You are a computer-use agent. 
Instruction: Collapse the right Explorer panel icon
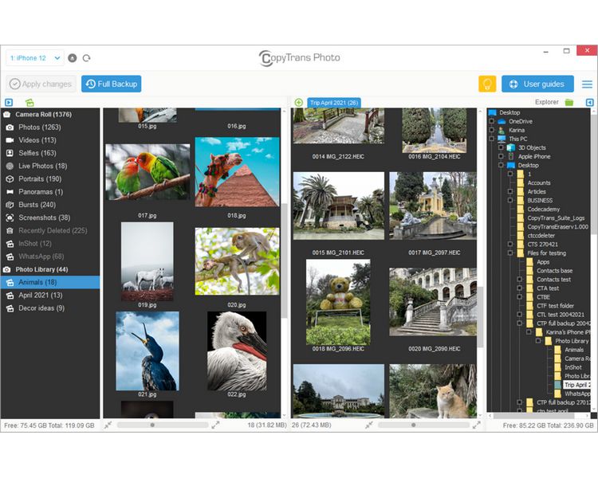tap(589, 102)
